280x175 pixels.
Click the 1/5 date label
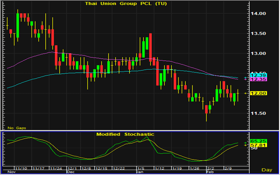(x=141, y=168)
